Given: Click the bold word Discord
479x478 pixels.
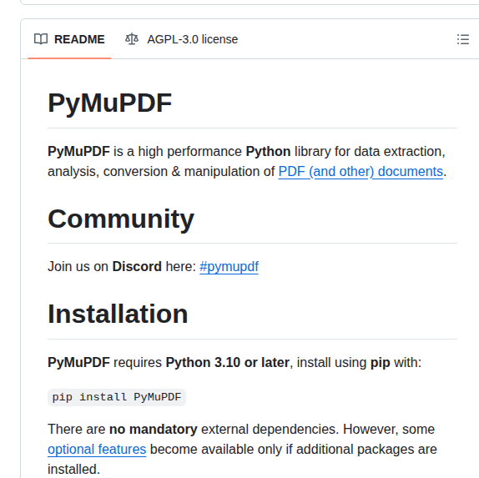Looking at the screenshot, I should (137, 267).
